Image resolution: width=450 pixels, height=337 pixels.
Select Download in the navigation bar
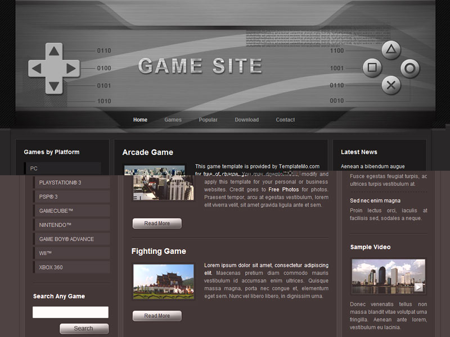coord(246,120)
